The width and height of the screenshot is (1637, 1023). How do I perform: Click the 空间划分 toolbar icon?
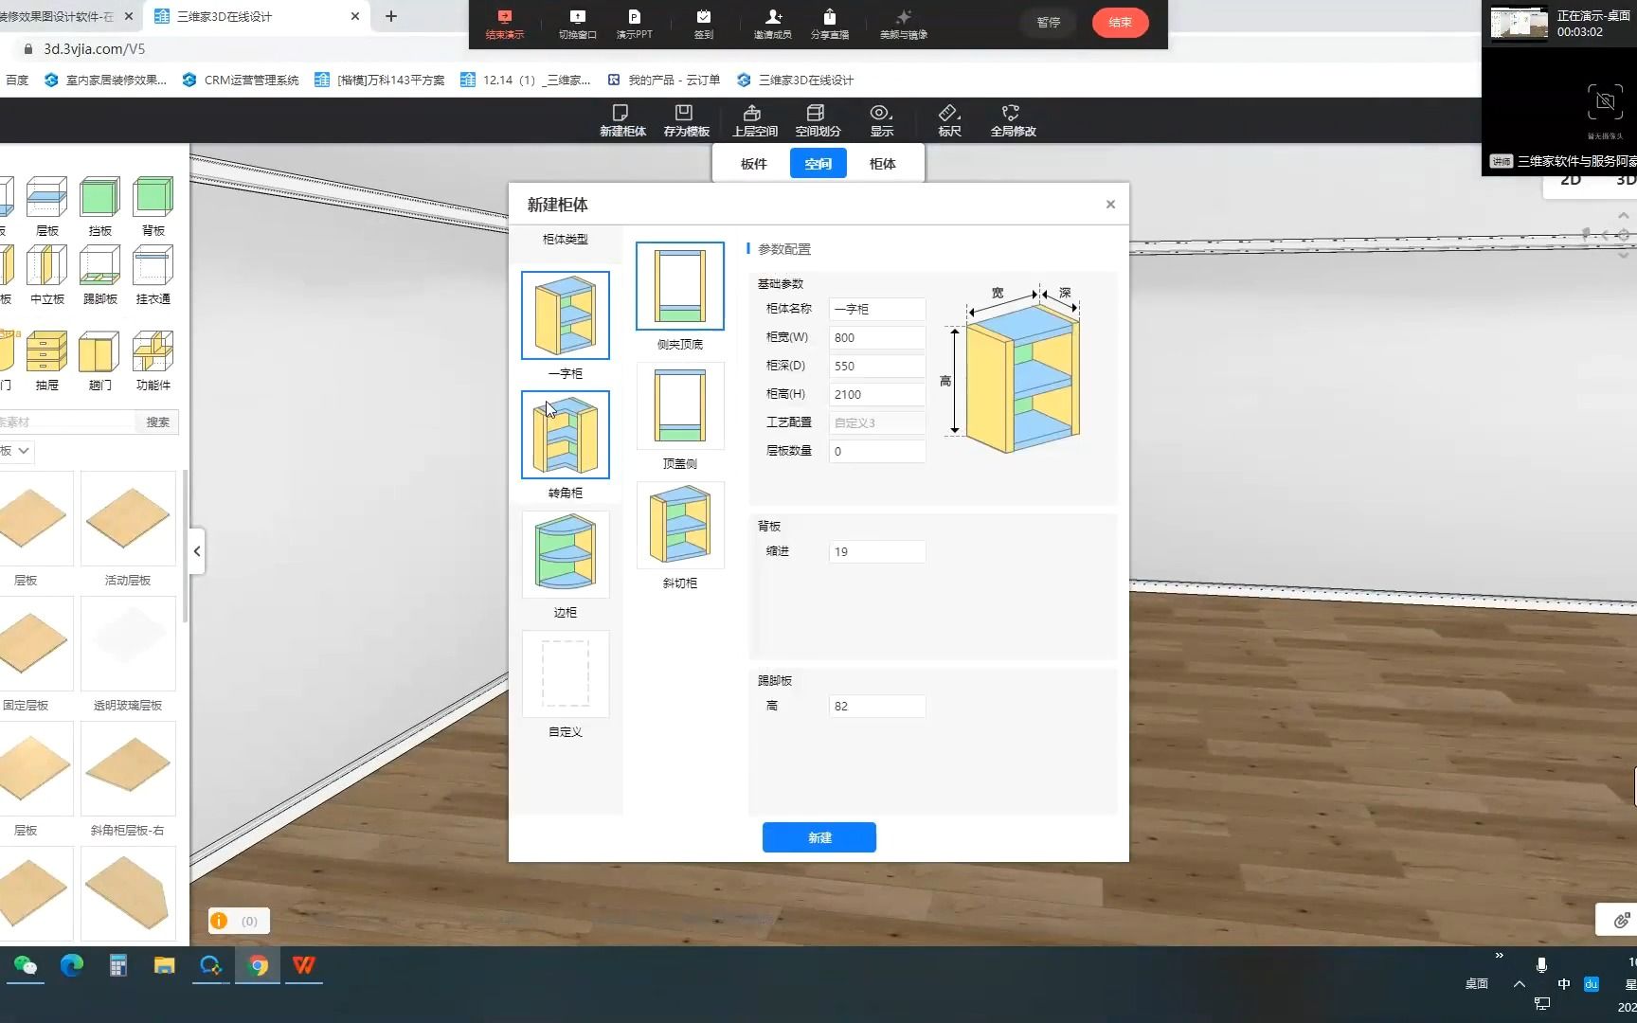click(817, 119)
